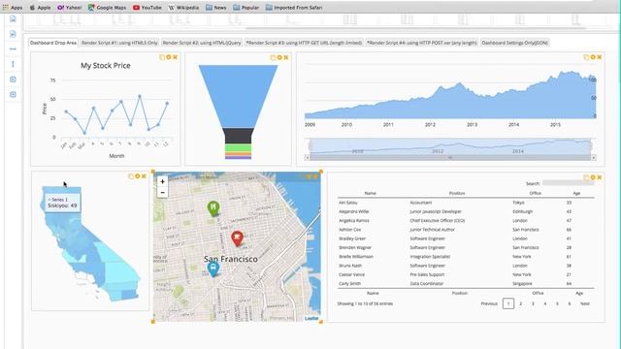
Task: Copy the 2009-2015 area chart widget
Action: tap(586, 57)
